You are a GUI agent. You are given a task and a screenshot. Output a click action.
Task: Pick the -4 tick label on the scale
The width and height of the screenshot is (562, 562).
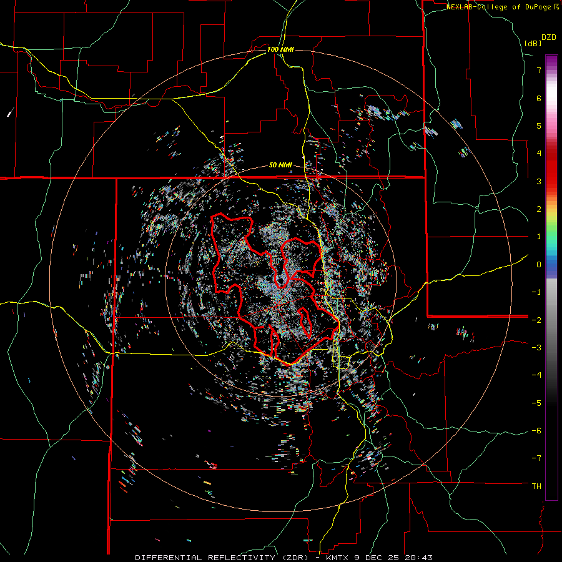pyautogui.click(x=536, y=375)
